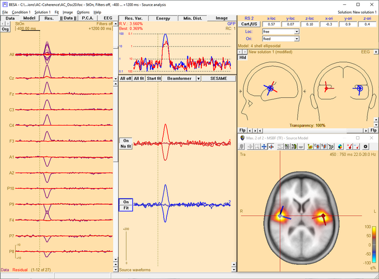Select the blue four-arrow move tool
This screenshot has width=379, height=279.
264,147
